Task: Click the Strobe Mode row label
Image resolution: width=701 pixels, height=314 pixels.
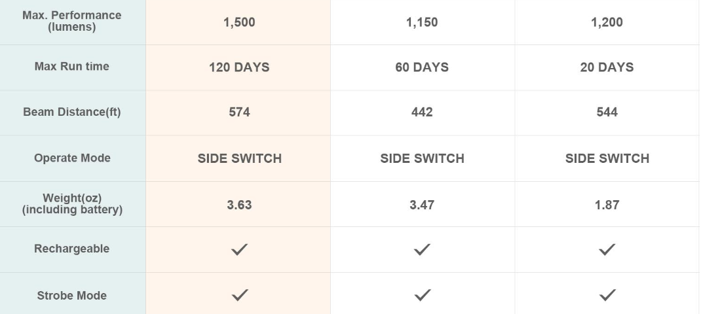Action: [72, 296]
